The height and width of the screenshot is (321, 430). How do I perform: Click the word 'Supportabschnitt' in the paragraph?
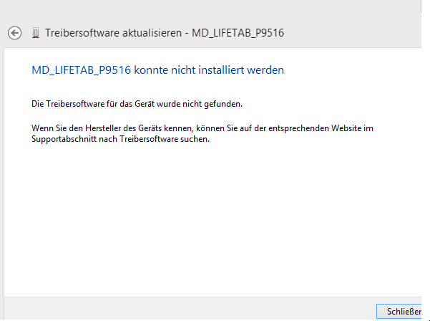[64, 139]
